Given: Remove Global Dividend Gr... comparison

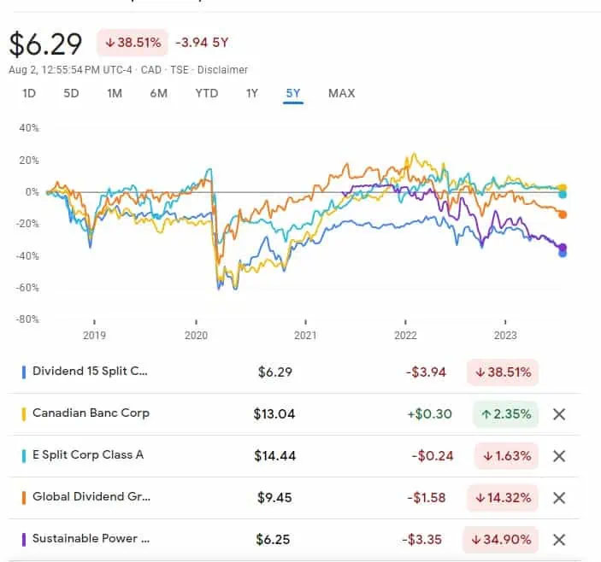Looking at the screenshot, I should click(x=559, y=498).
